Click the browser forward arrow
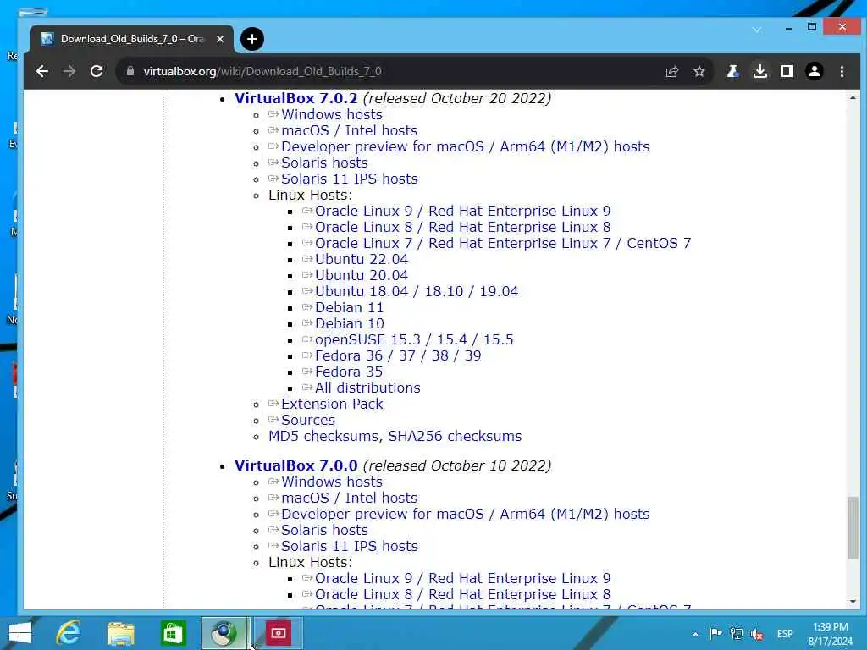Screen dimensions: 867x650 (69, 71)
